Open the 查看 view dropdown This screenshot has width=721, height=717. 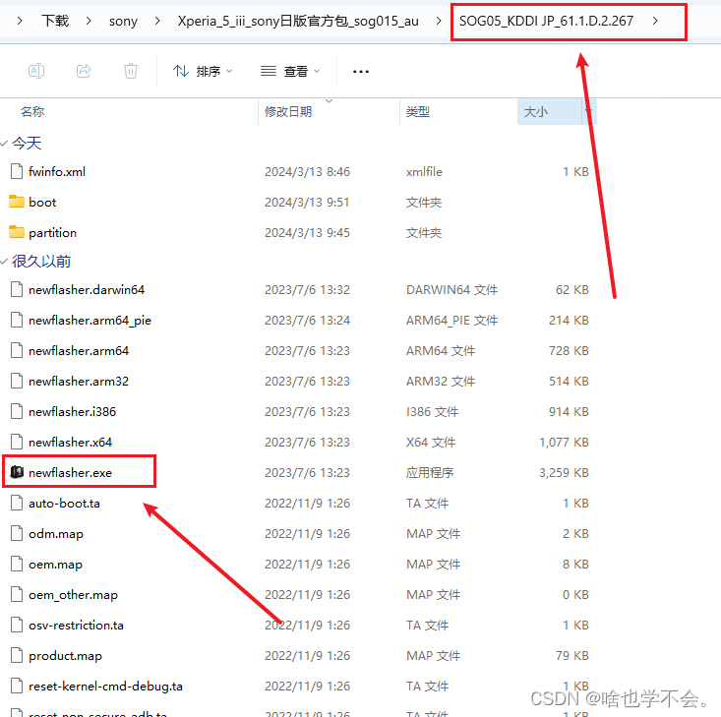(x=290, y=71)
